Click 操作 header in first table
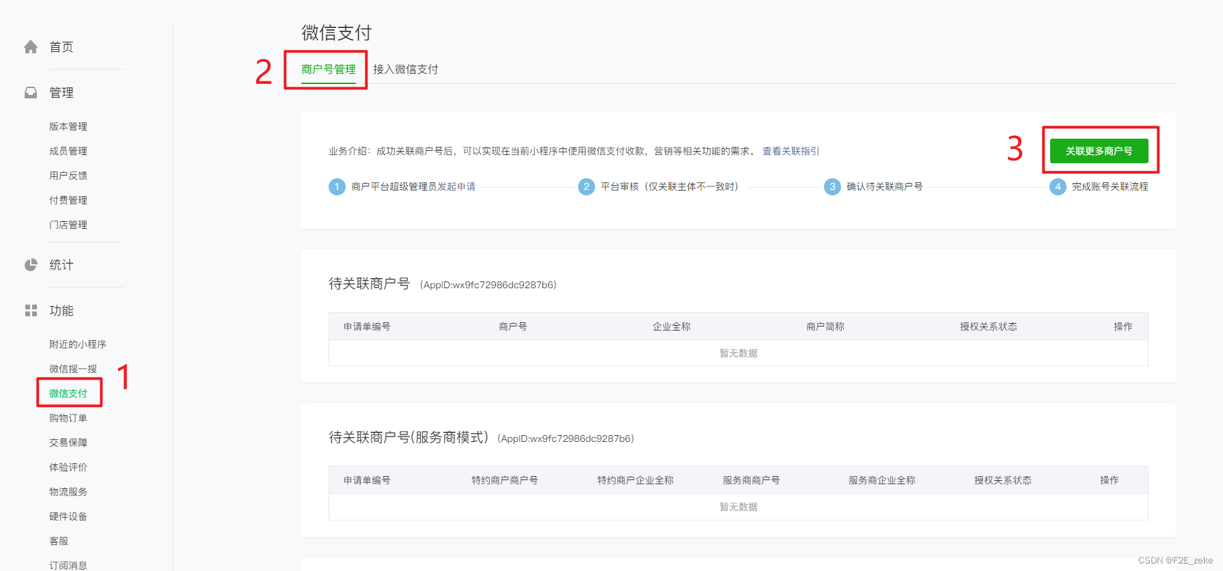Viewport: 1223px width, 571px height. [1123, 326]
